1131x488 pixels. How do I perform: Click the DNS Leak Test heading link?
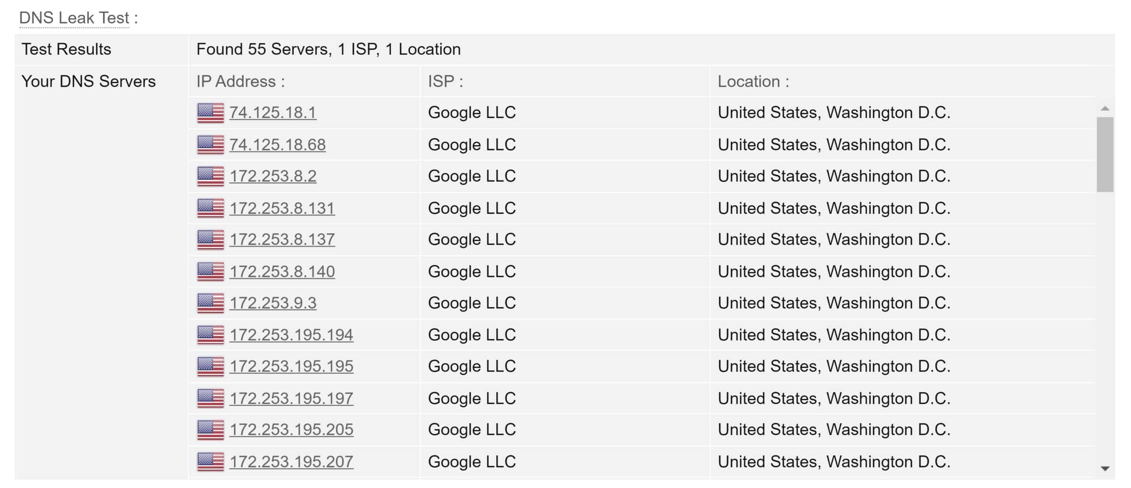74,18
